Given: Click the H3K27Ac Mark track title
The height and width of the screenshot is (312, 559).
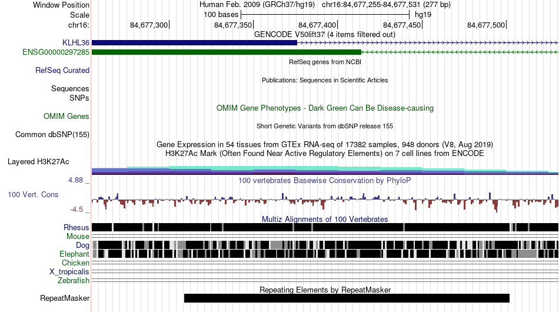Looking at the screenshot, I should [325, 153].
